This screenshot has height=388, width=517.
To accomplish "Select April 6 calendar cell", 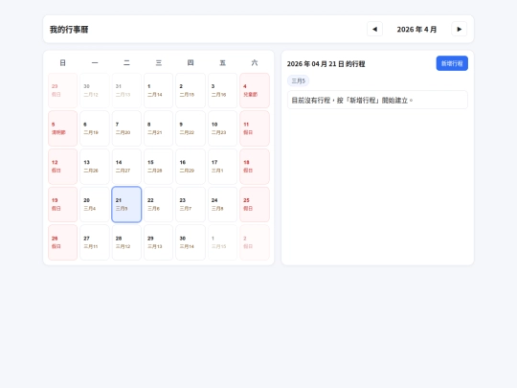I will click(x=95, y=128).
